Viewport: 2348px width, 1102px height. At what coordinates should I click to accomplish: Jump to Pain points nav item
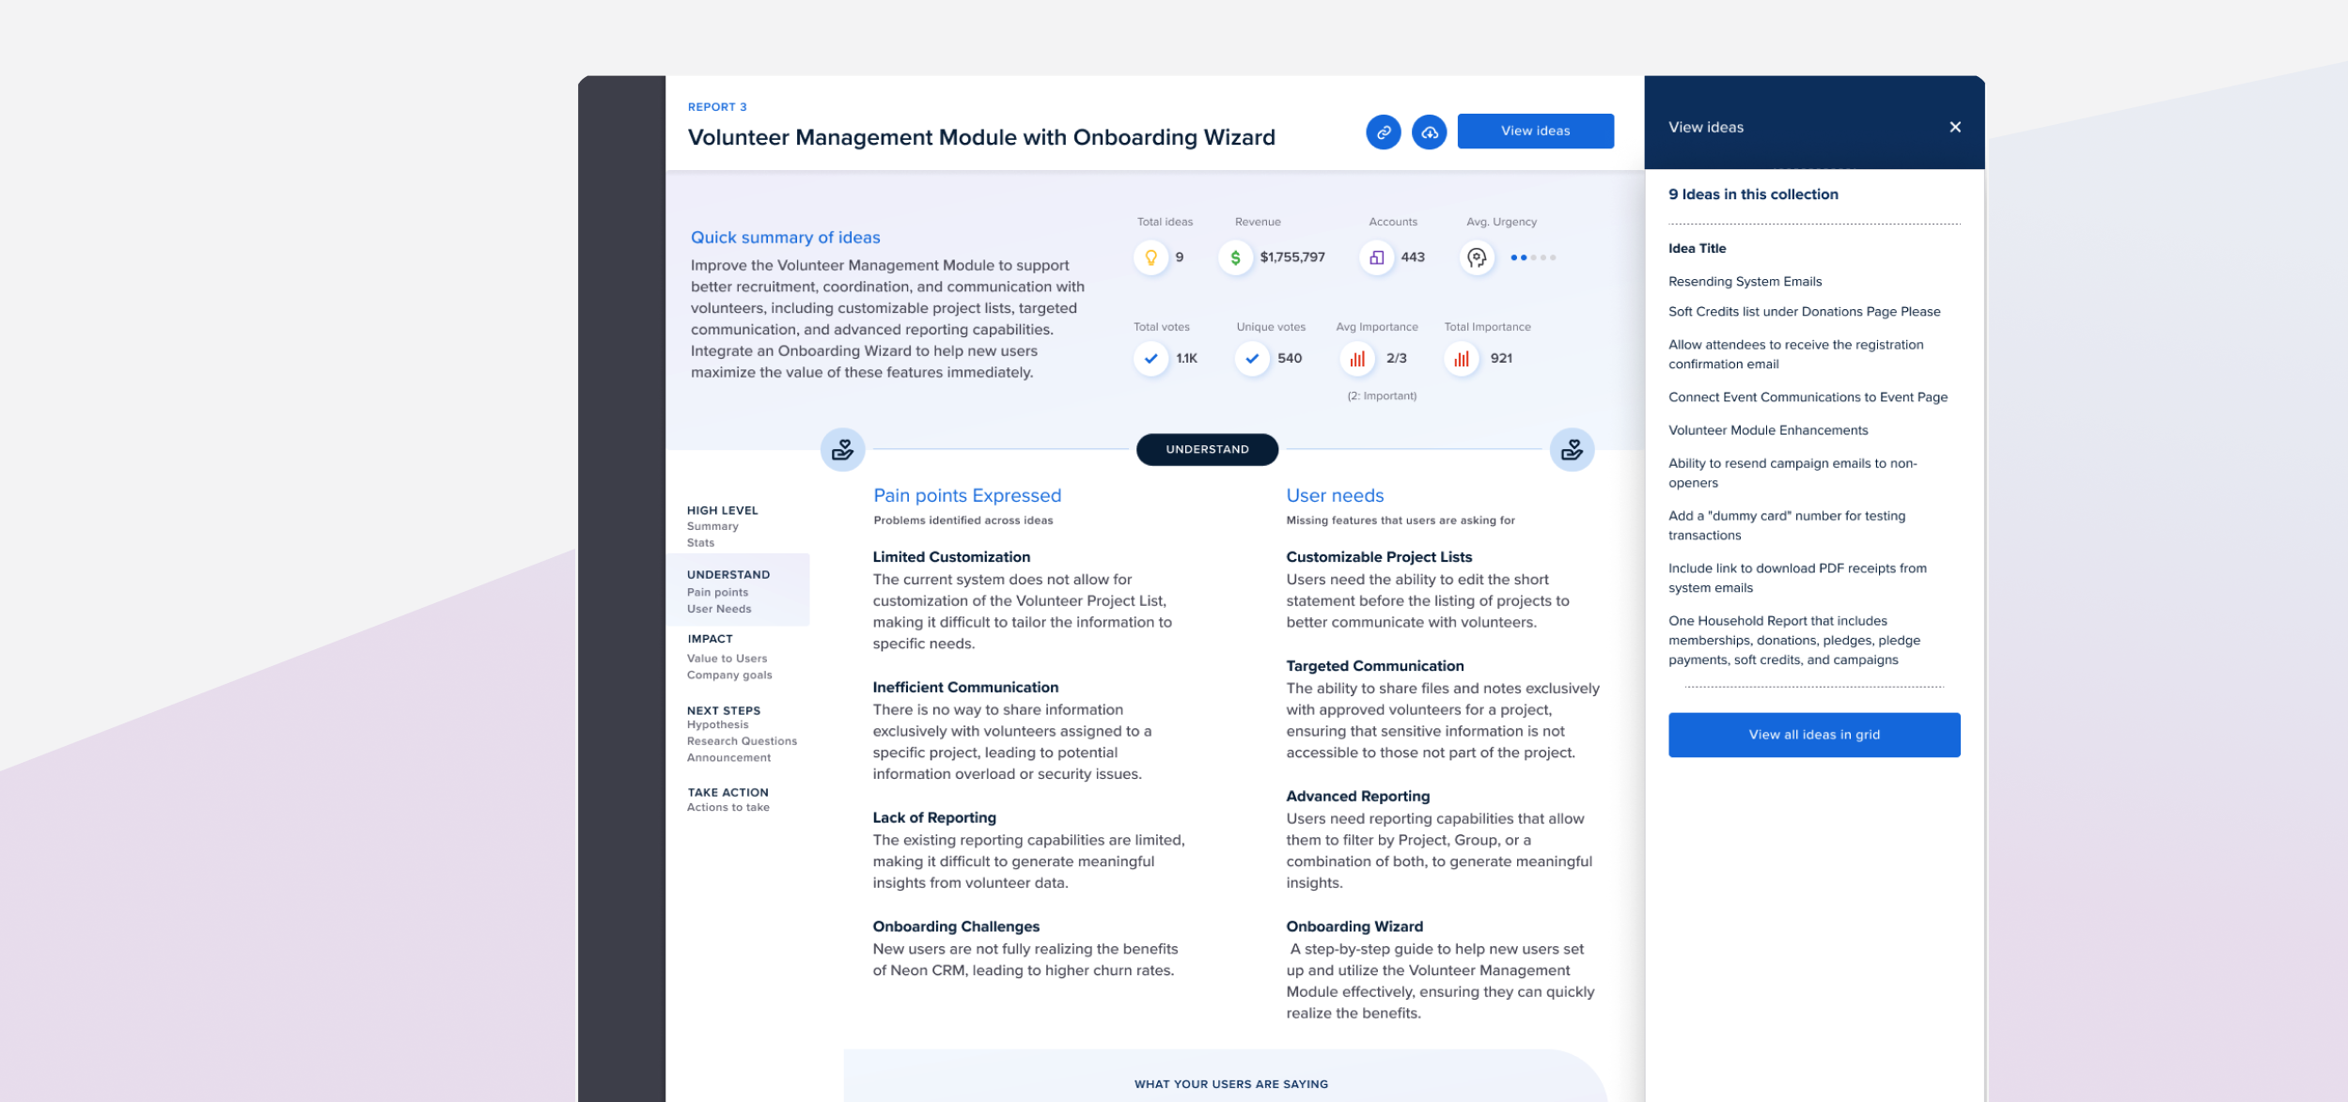pos(717,592)
